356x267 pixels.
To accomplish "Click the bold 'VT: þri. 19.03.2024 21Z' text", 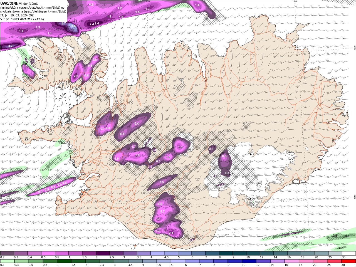I will coord(16,19).
